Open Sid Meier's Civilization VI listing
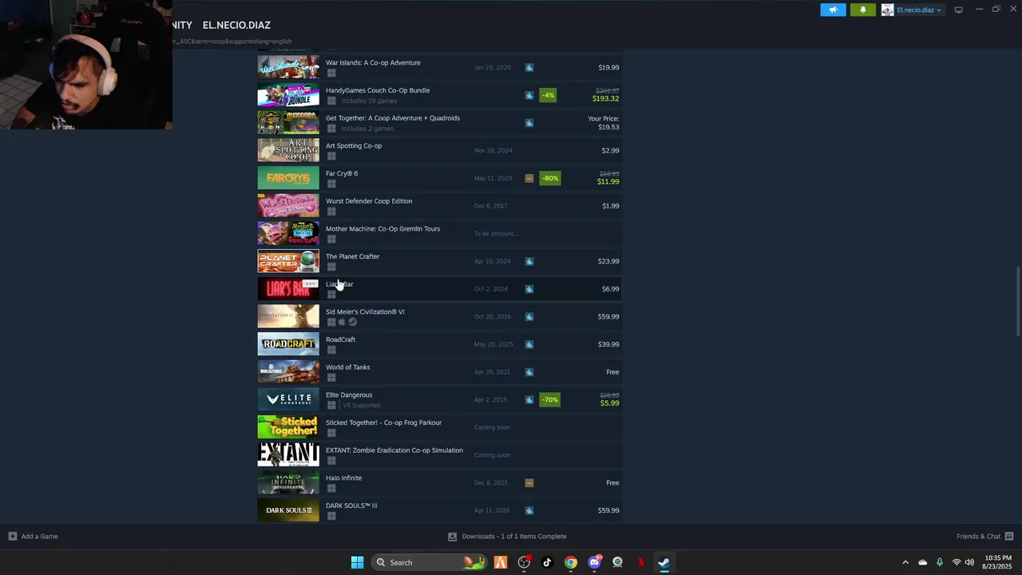 click(x=439, y=316)
